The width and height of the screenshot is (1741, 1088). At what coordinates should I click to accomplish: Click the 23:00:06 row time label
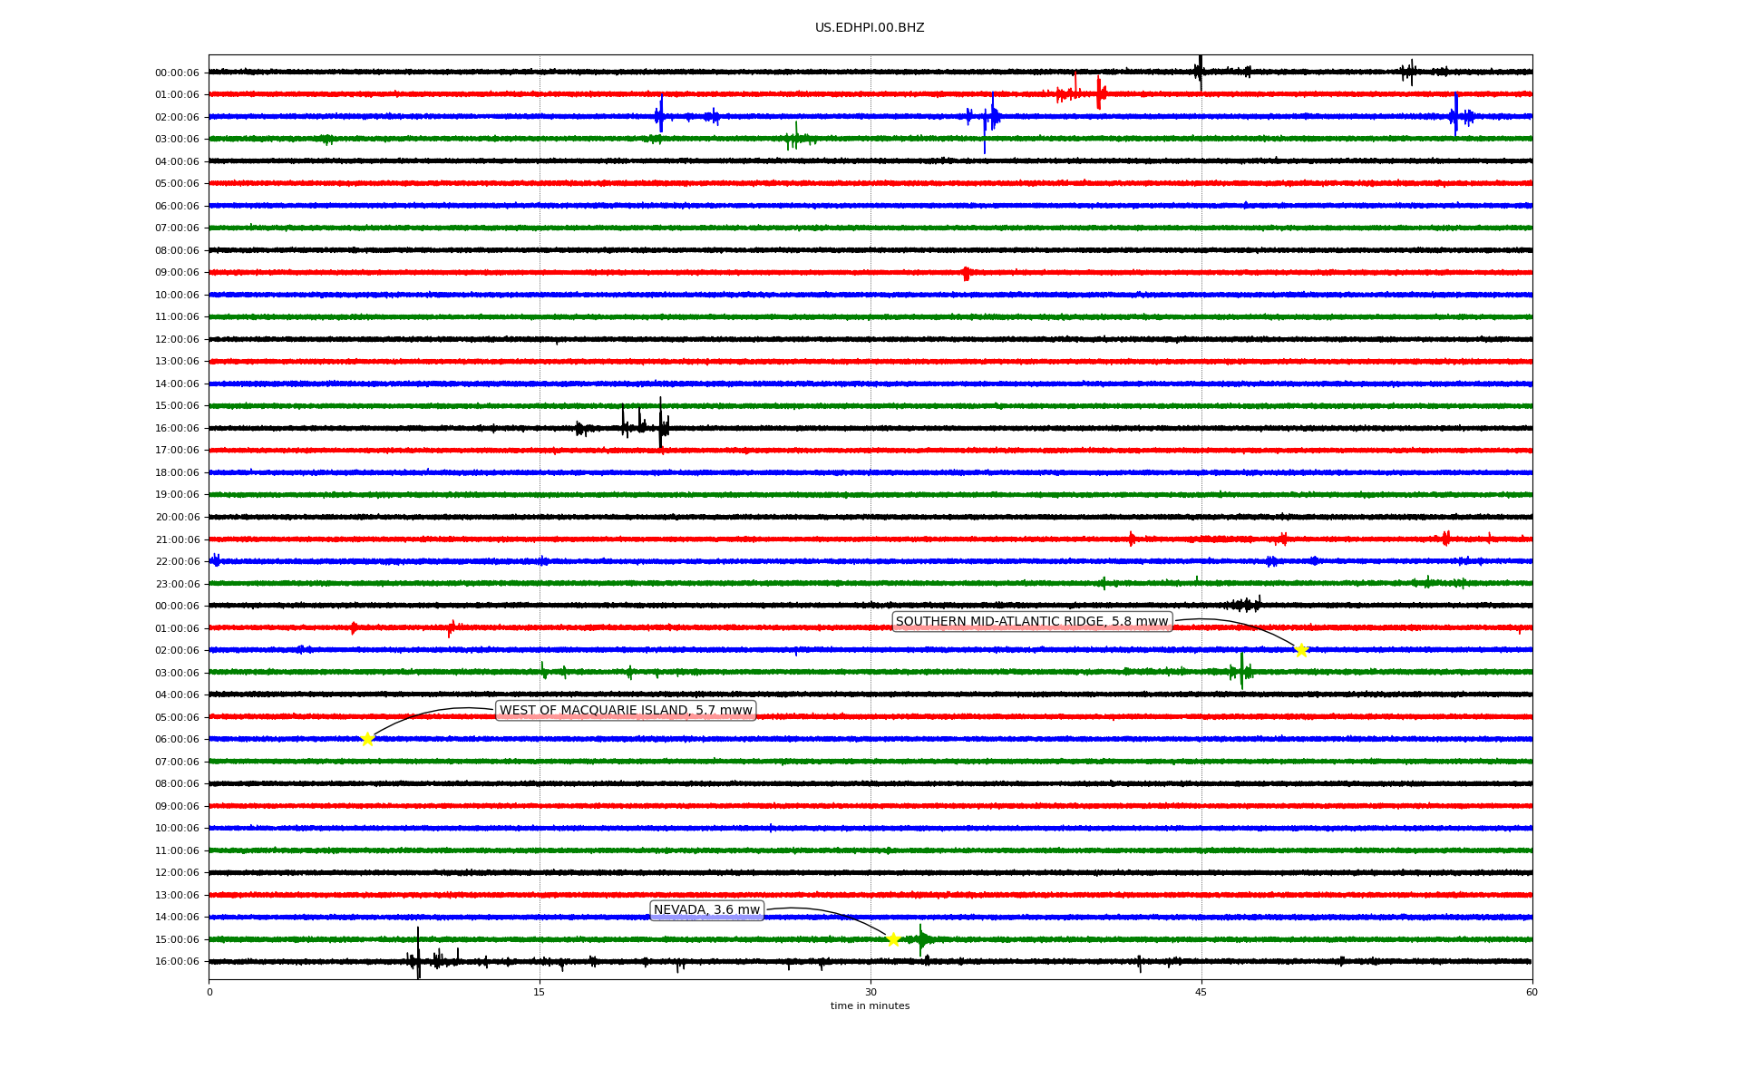click(x=177, y=584)
